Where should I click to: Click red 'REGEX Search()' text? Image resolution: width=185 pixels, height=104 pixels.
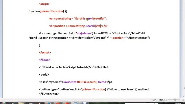(x=87, y=82)
